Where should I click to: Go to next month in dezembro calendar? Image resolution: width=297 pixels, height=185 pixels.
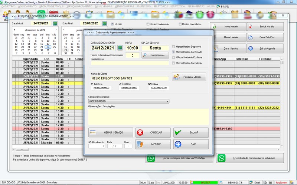point(56,30)
